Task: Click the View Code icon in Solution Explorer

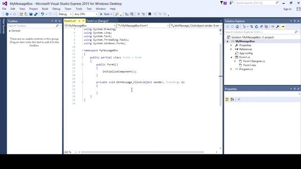Action: click(x=273, y=27)
